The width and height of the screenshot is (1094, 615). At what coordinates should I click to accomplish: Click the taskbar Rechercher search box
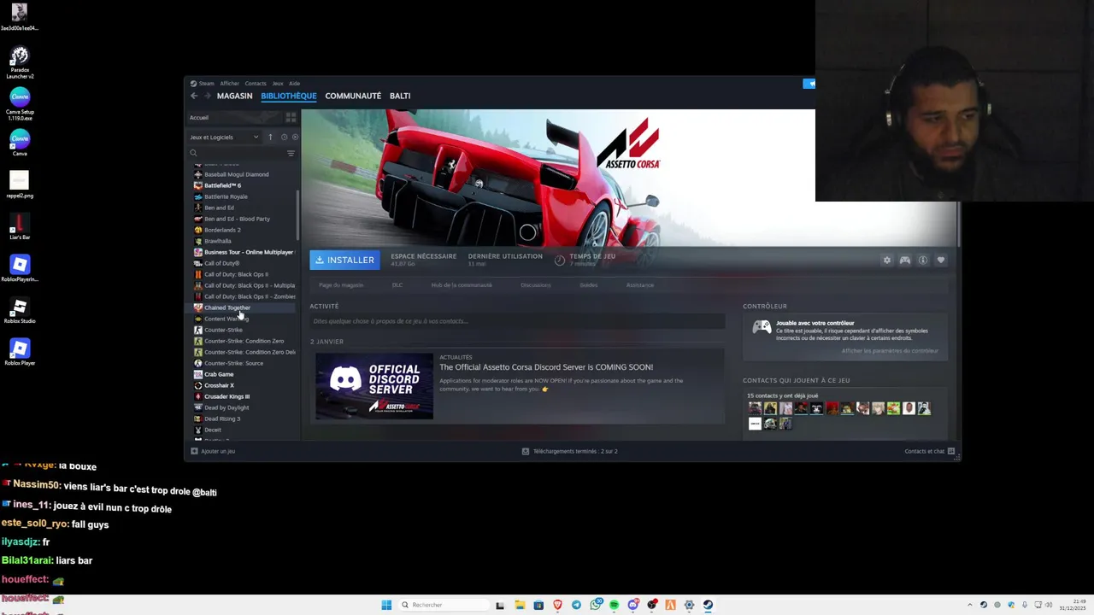pyautogui.click(x=443, y=605)
